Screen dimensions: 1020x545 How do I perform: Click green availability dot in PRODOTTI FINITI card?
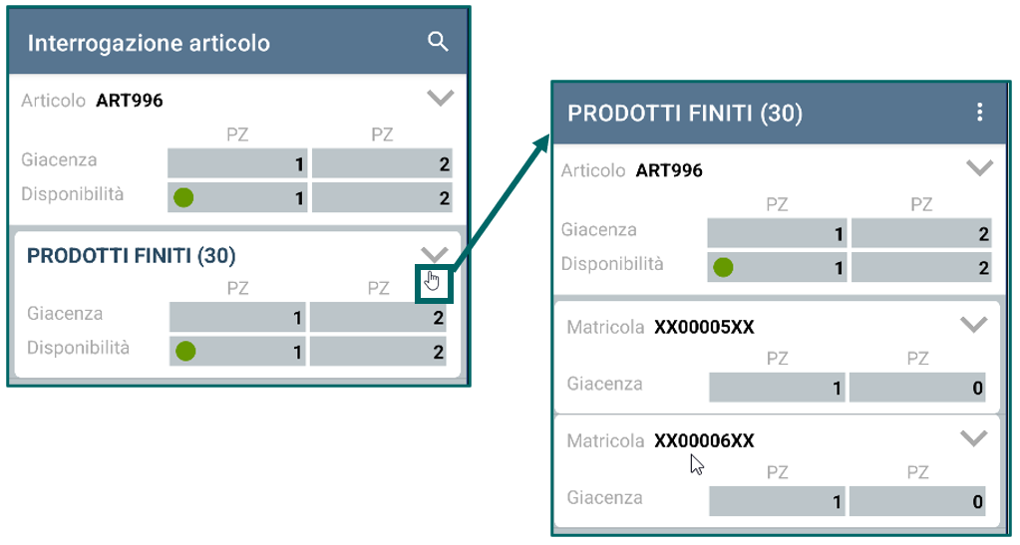pyautogui.click(x=185, y=351)
